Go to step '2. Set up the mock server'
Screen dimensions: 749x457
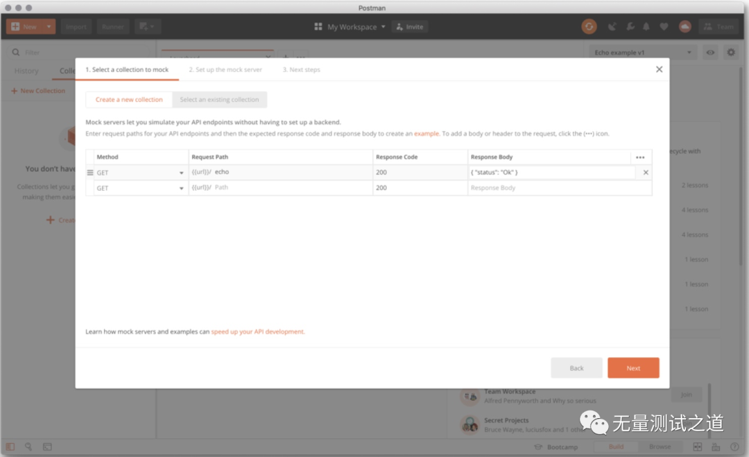pyautogui.click(x=225, y=69)
